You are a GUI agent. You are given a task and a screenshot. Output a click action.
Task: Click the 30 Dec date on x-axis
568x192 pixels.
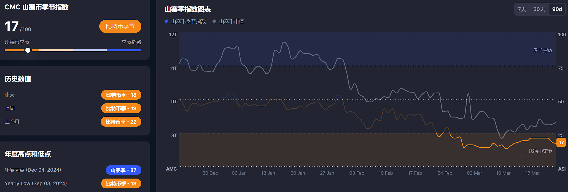(x=210, y=173)
